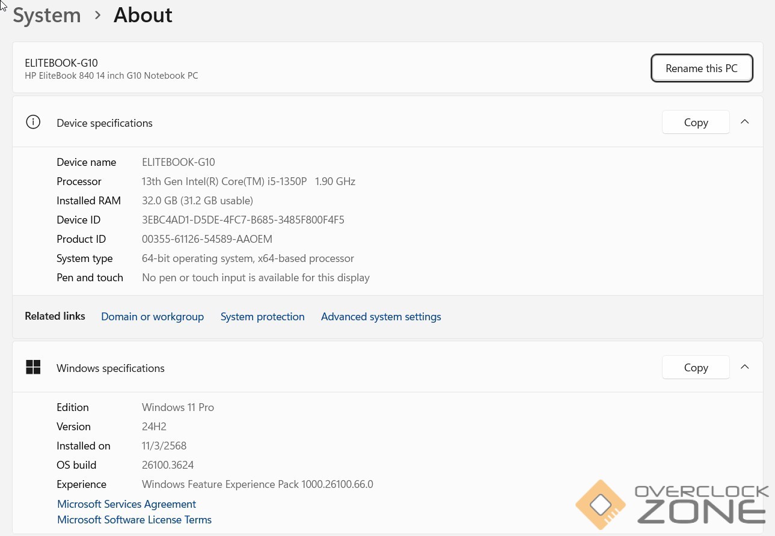This screenshot has width=775, height=536.
Task: Select the 64-bit operating system text
Action: 248,258
